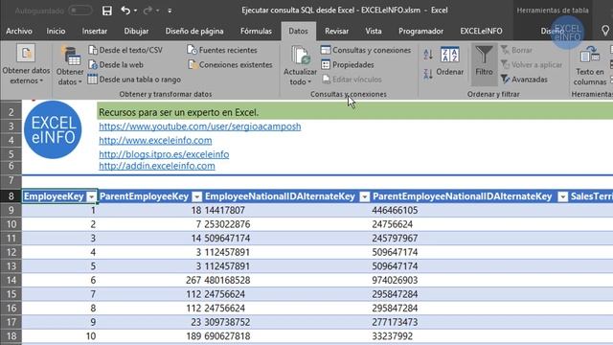Image resolution: width=613 pixels, height=345 pixels.
Task: Select the Recursos para ser un experto cell
Action: (x=354, y=112)
